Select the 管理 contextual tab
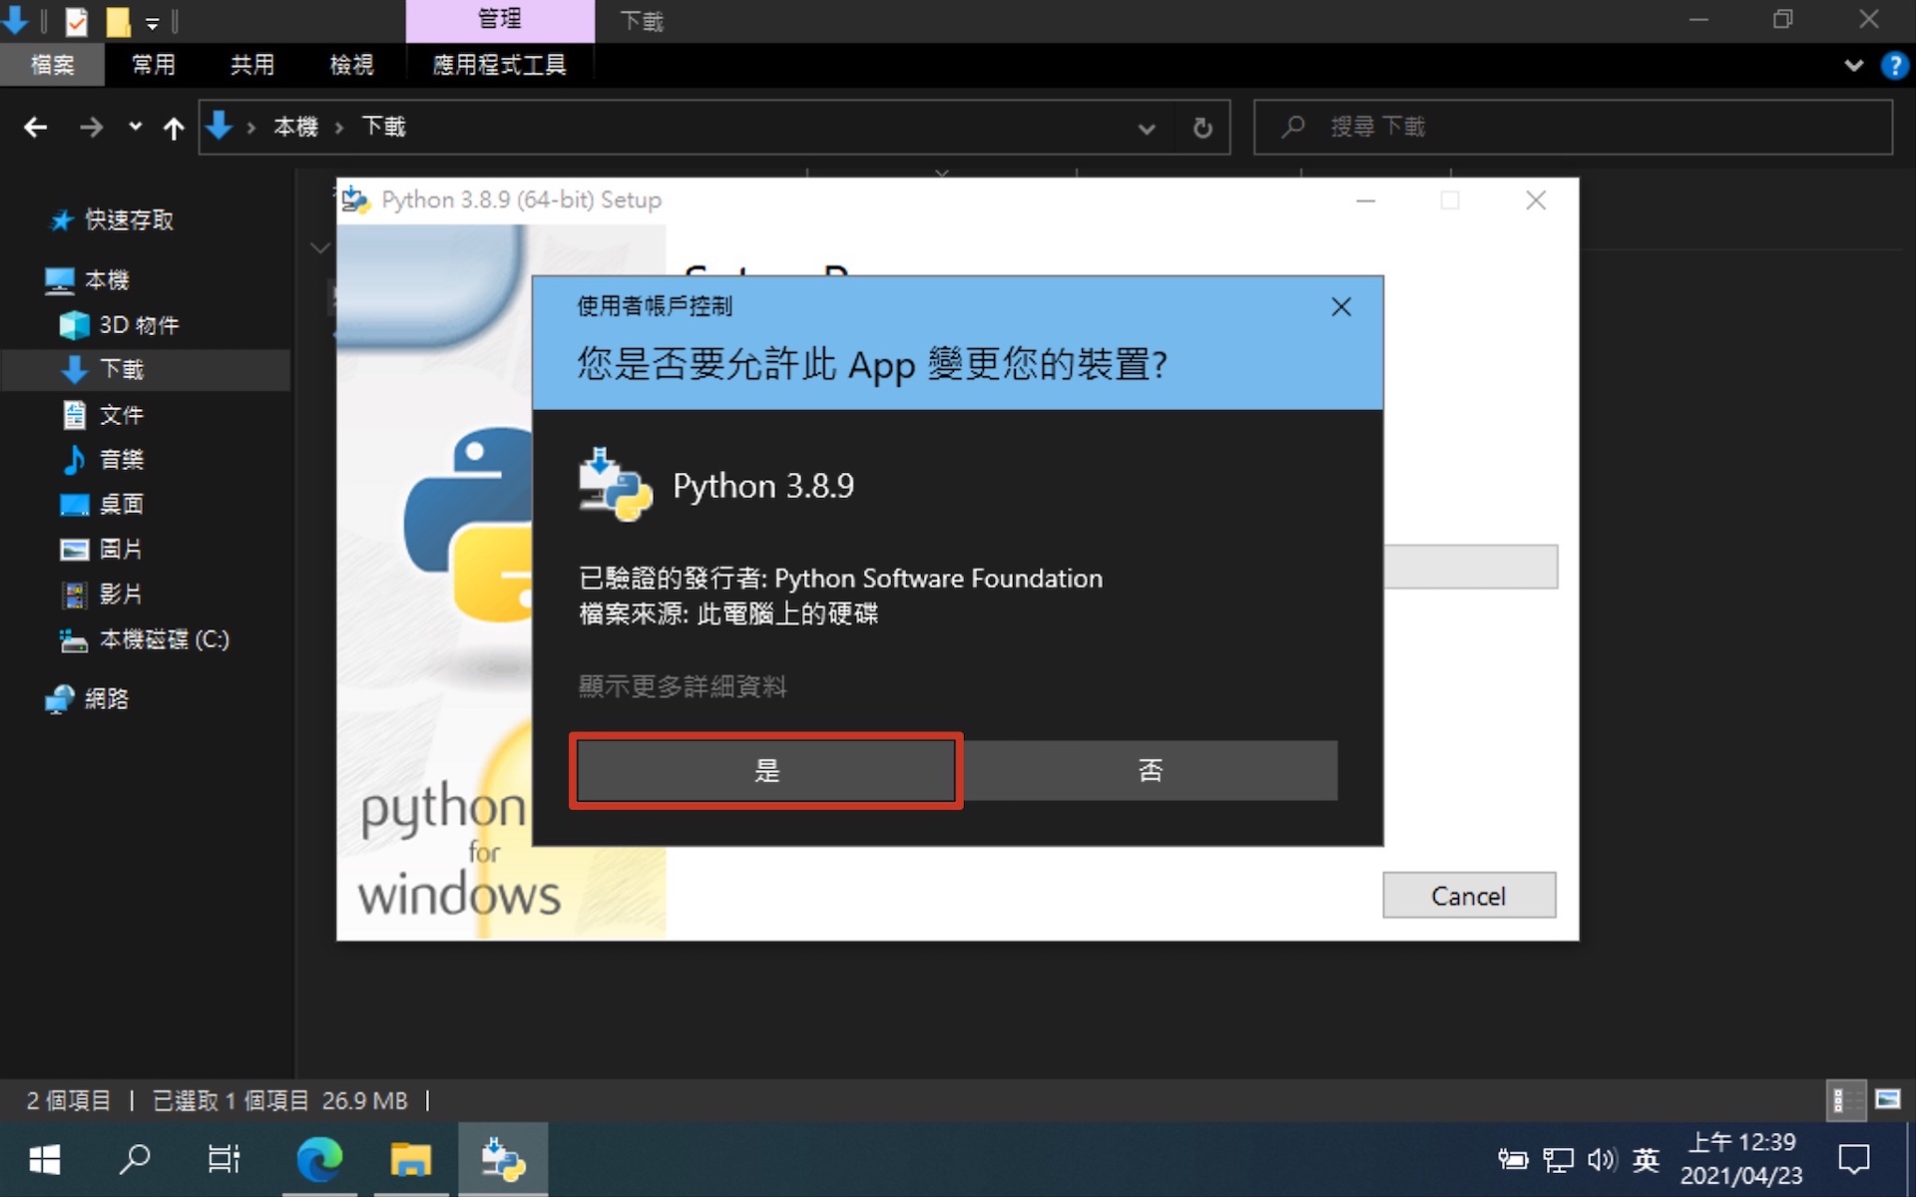Screen dimensions: 1916x1197 pos(499,20)
